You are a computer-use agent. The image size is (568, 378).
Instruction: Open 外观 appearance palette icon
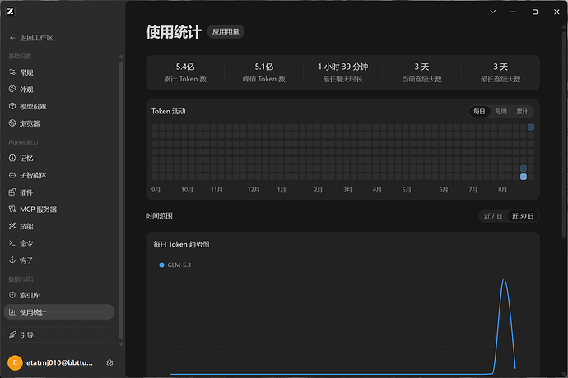[12, 89]
